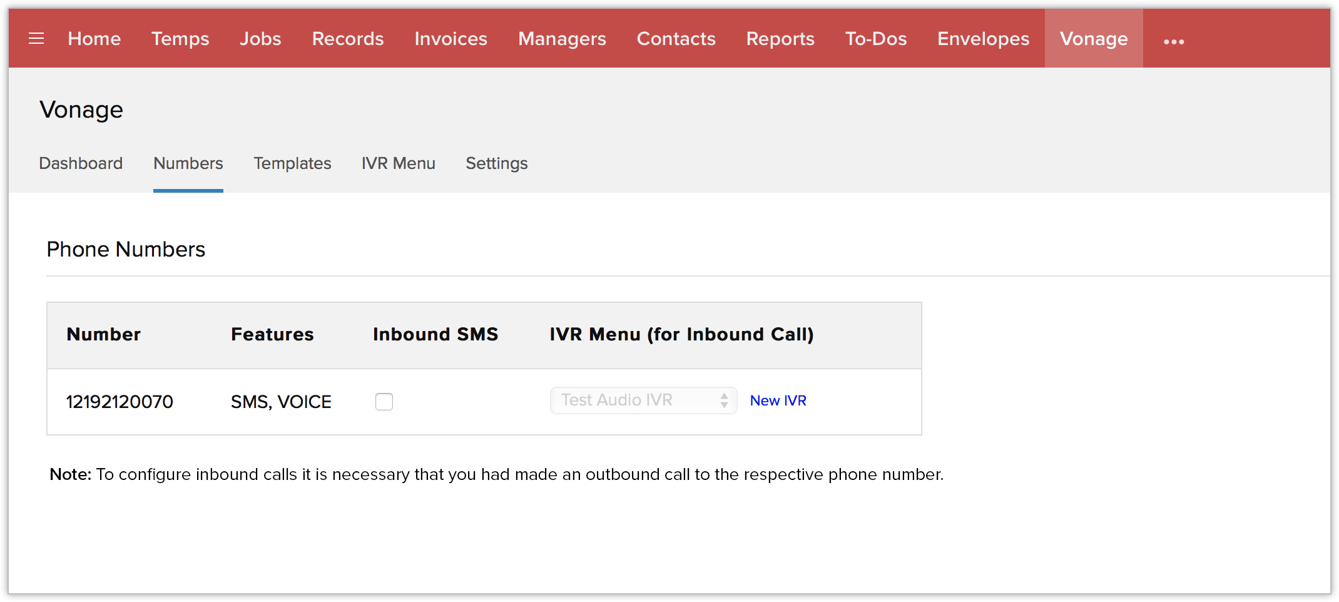Switch to the IVR Menu tab
This screenshot has width=1339, height=602.
tap(399, 163)
